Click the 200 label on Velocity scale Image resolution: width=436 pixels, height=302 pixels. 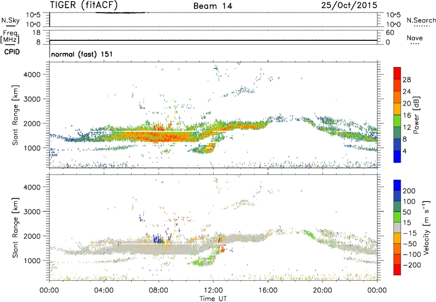tap(409, 191)
